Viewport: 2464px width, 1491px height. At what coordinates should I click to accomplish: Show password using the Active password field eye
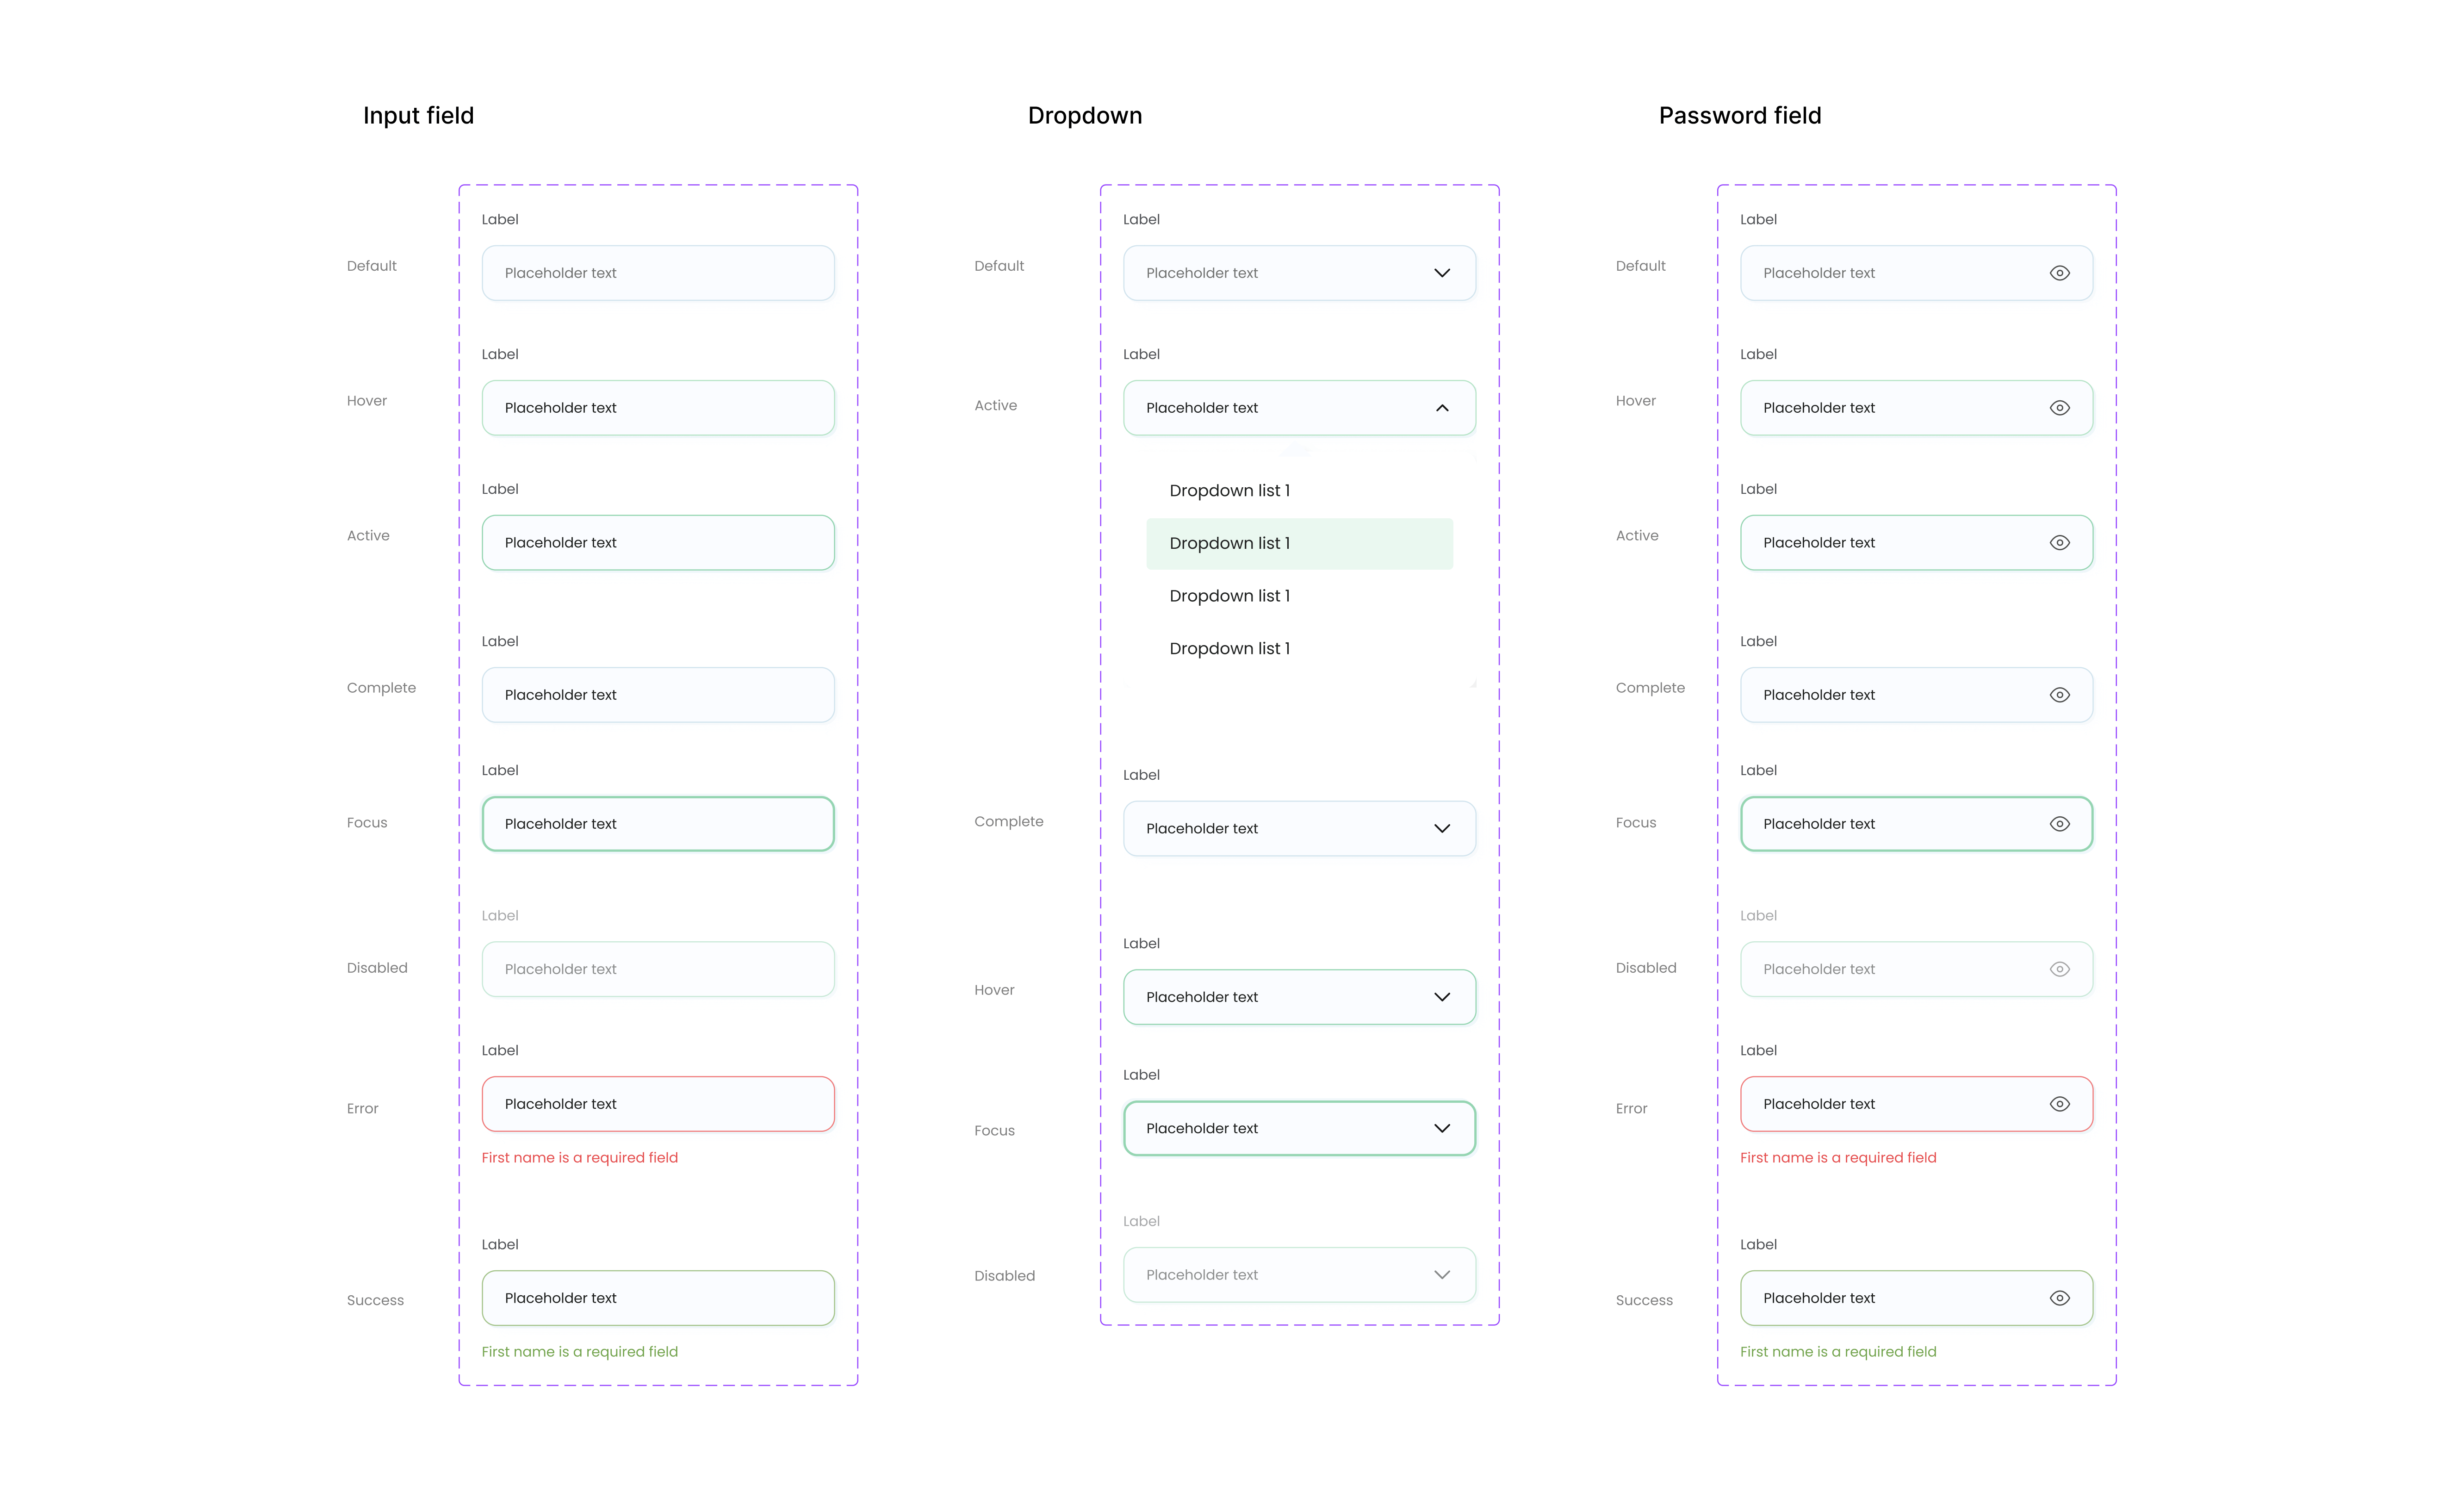[2059, 543]
